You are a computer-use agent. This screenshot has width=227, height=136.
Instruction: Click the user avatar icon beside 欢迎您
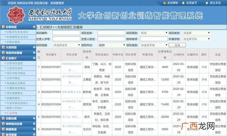5,3
